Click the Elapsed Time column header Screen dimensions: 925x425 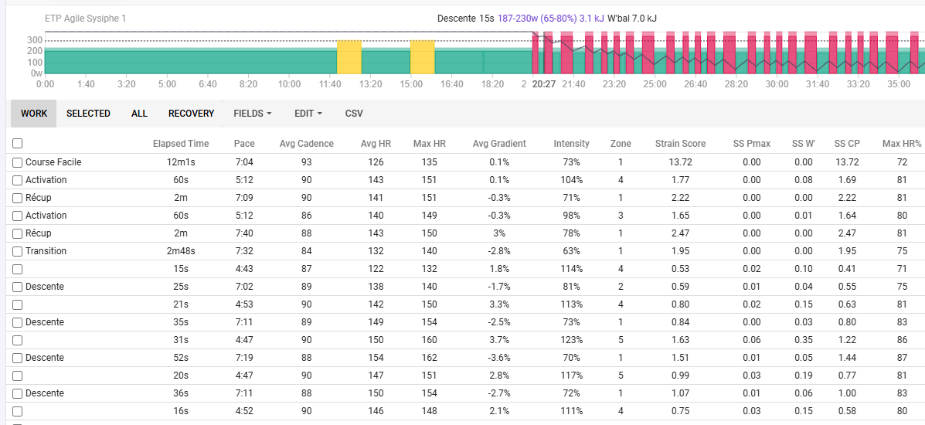click(x=181, y=144)
